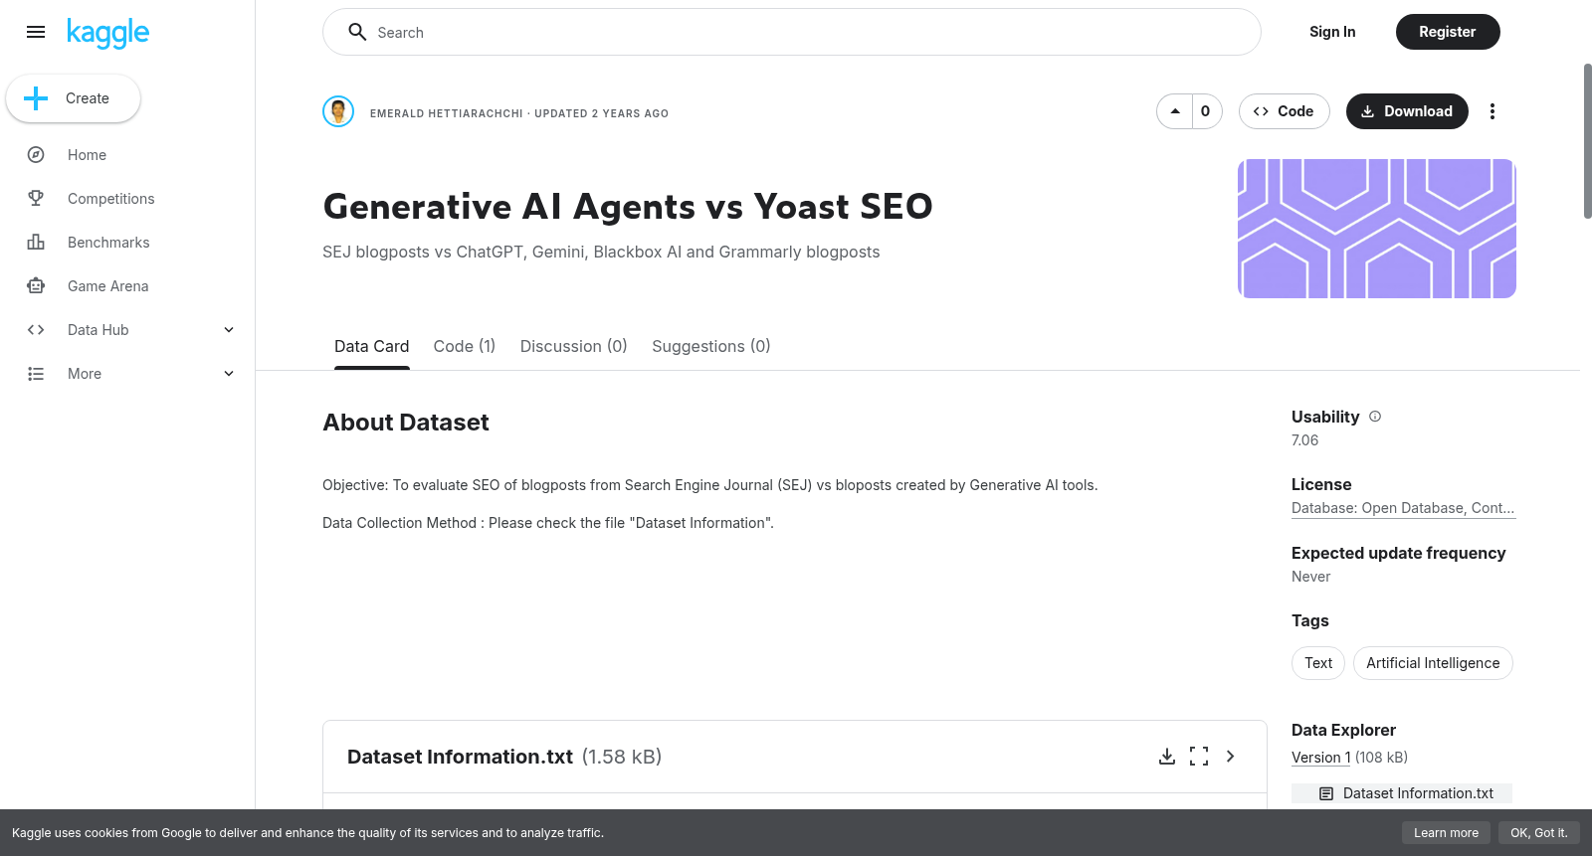The width and height of the screenshot is (1592, 856).
Task: Expand the file preview to fullscreen
Action: [x=1199, y=757]
